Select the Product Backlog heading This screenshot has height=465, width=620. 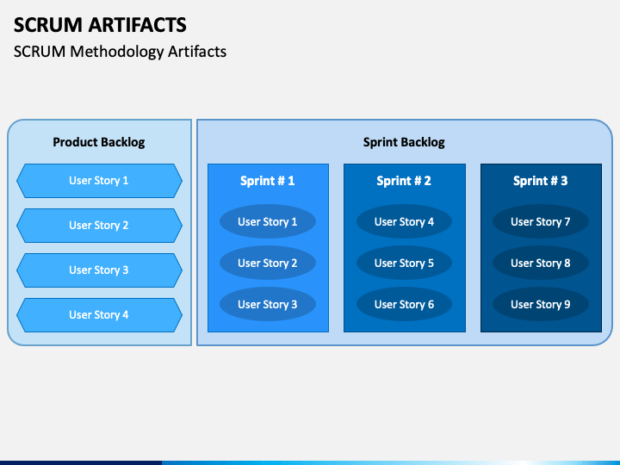click(x=99, y=142)
